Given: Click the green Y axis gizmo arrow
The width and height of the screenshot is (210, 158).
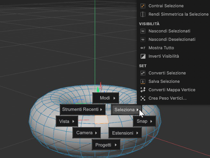Looking at the screenshot, I should [98, 89].
